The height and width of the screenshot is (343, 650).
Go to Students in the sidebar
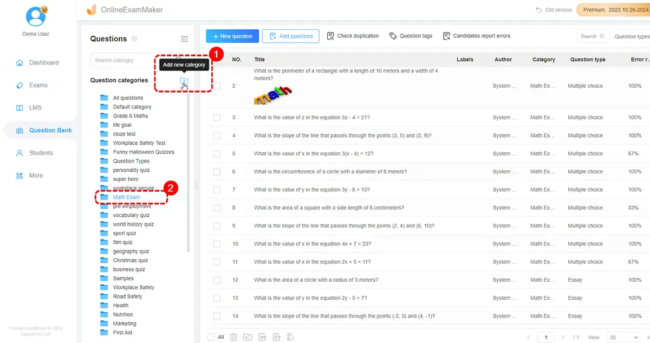point(41,153)
